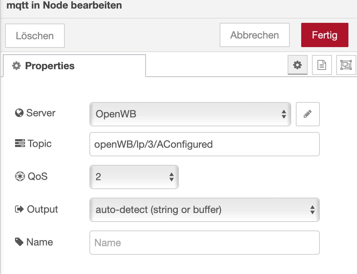Image resolution: width=357 pixels, height=274 pixels.
Task: Click the QoS icon beside QoS label
Action: 19,176
